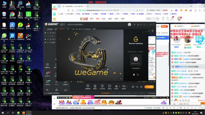Choose WeChat login icon in WeGame
The width and height of the screenshot is (205, 115).
pos(138,75)
